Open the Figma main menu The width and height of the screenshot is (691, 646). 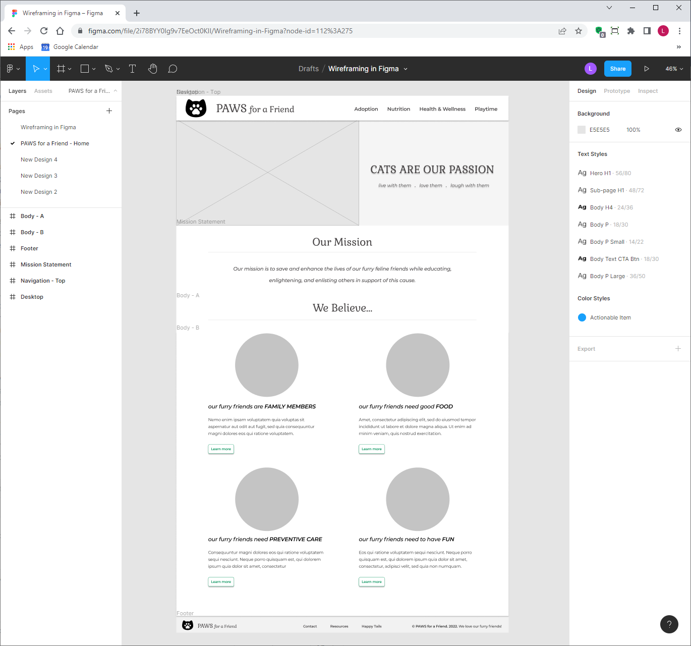[x=10, y=68]
